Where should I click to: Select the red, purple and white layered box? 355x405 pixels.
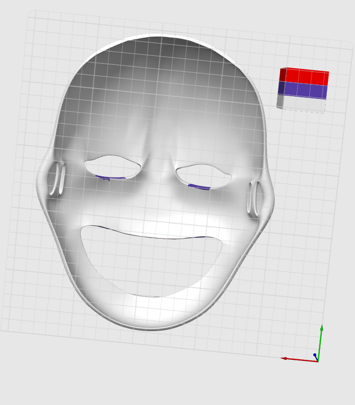click(x=302, y=90)
